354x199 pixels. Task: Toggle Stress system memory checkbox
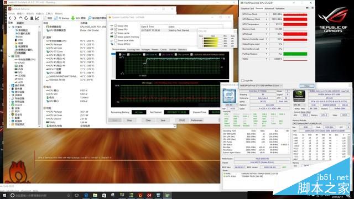click(x=116, y=36)
